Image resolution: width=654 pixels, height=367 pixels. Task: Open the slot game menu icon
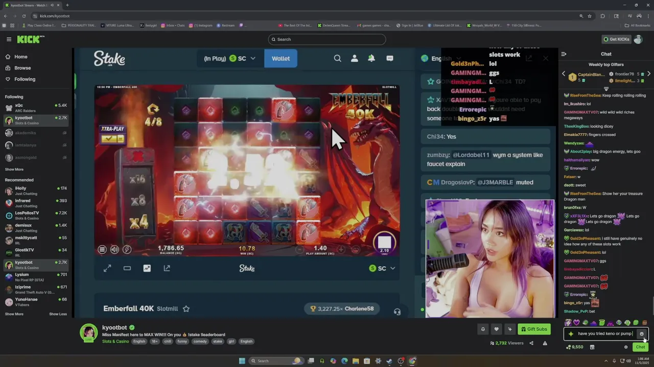(x=102, y=249)
